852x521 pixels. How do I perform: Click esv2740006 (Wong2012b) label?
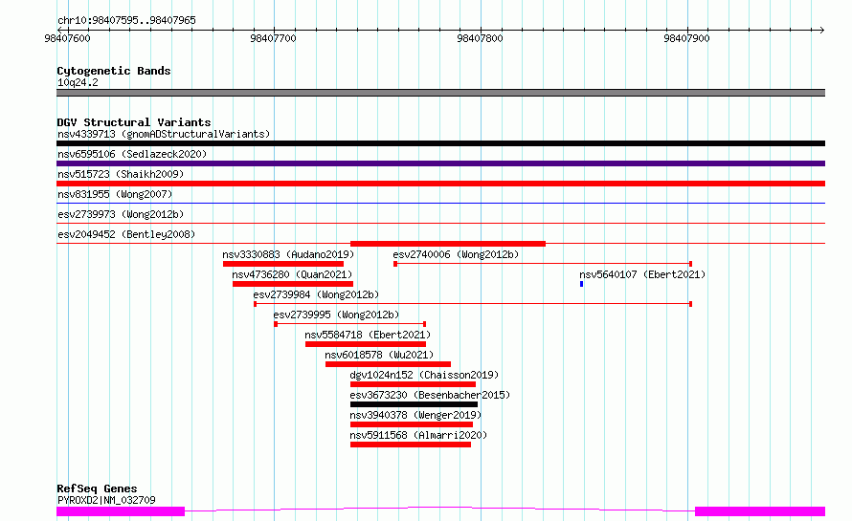[x=456, y=254]
